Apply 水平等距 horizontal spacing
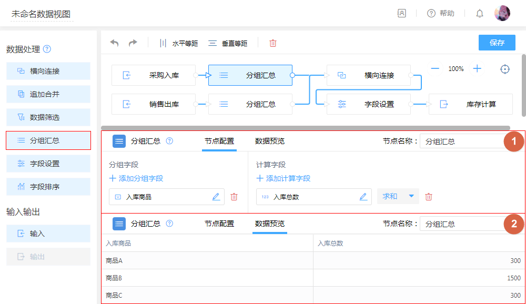 click(179, 43)
